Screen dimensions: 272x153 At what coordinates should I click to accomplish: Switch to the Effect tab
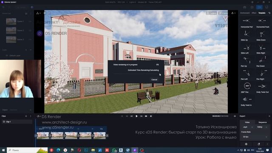point(254,13)
